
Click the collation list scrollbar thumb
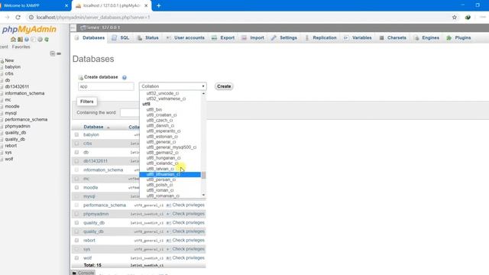pos(204,175)
